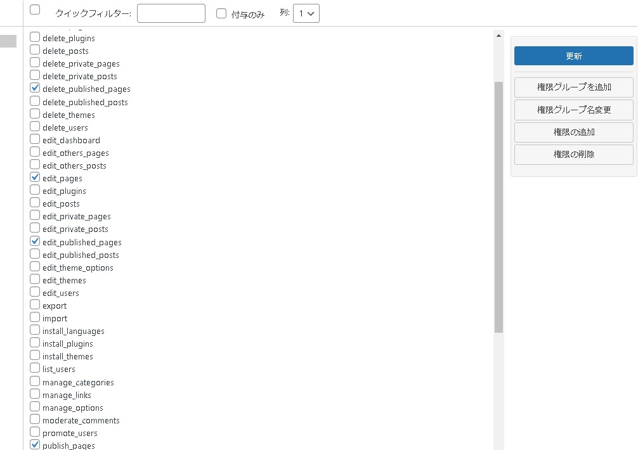Focus the クイックフィルター text field
638x450 pixels.
point(171,13)
